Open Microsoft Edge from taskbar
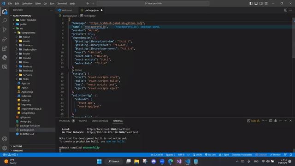The width and height of the screenshot is (295, 166). (x=171, y=161)
